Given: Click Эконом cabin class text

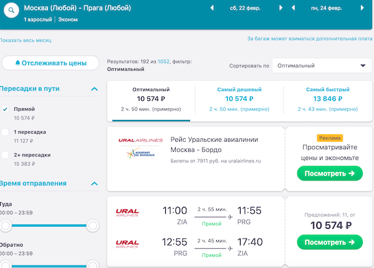Looking at the screenshot, I should coord(68,19).
